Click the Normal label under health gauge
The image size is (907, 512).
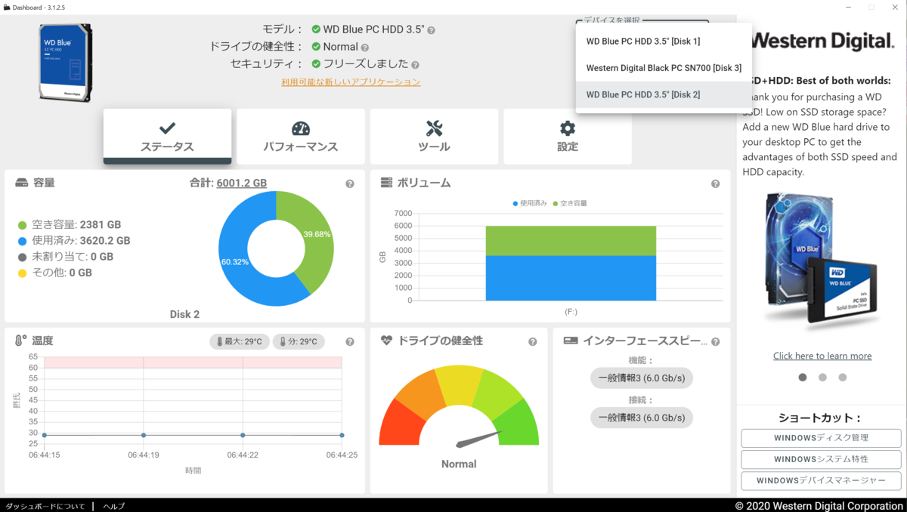point(459,464)
